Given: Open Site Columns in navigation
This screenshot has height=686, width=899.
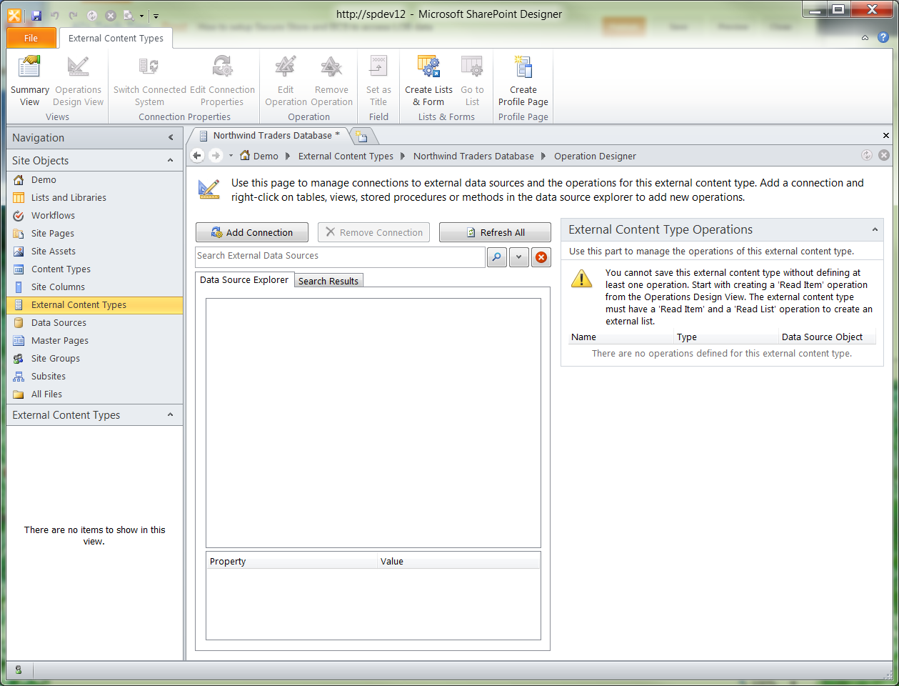Looking at the screenshot, I should click(x=94, y=287).
